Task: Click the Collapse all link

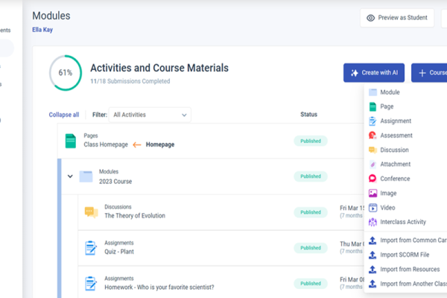Action: point(64,115)
